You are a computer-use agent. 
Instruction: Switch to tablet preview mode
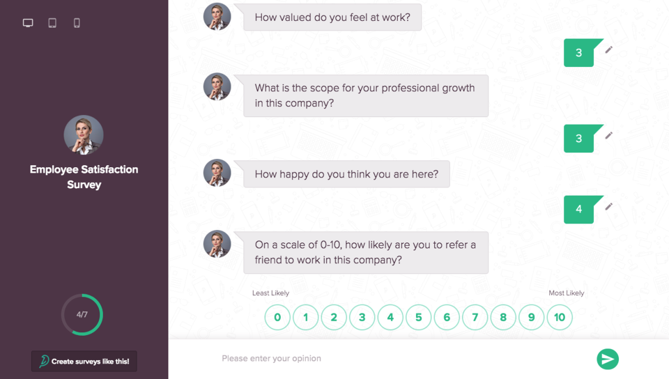(x=52, y=23)
